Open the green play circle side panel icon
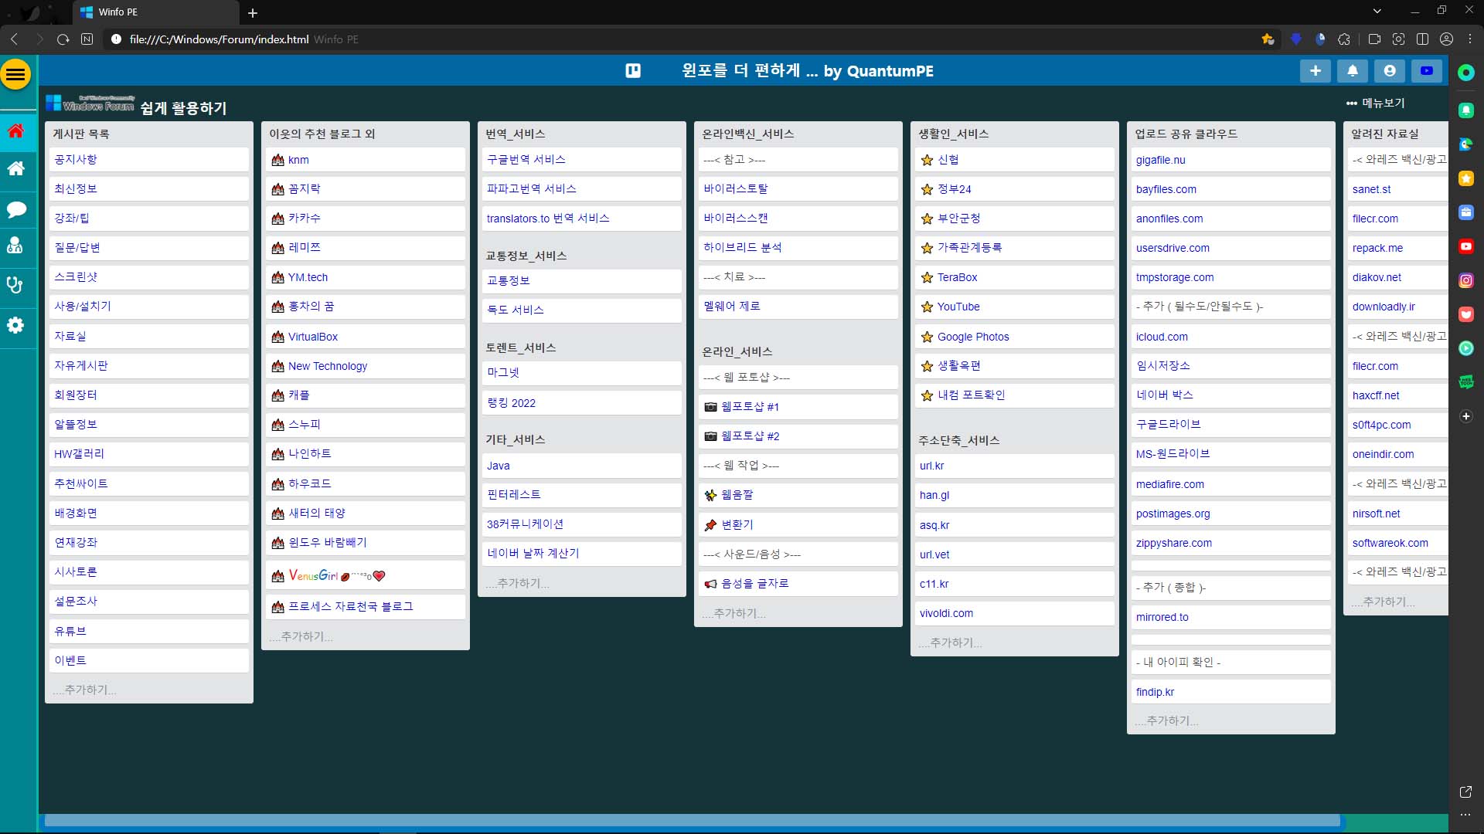This screenshot has height=834, width=1484. (x=1466, y=348)
